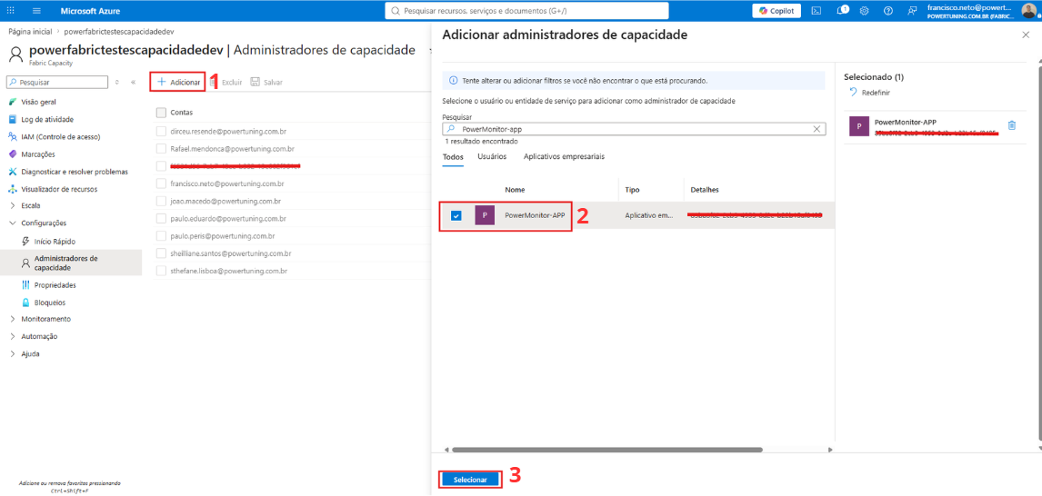Go to Página inicial breadcrumb

(31, 31)
